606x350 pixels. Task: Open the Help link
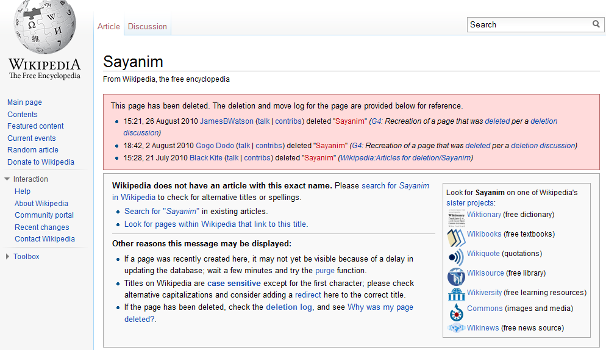pyautogui.click(x=23, y=191)
